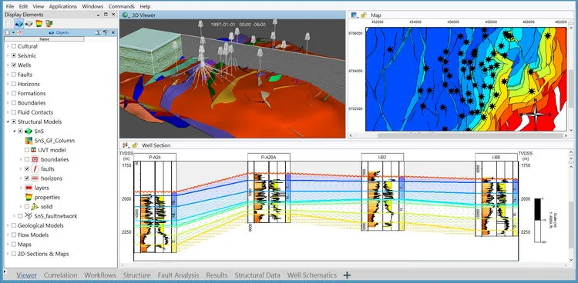
Task: Enable the Faults checkbox in object tree
Action: point(14,75)
